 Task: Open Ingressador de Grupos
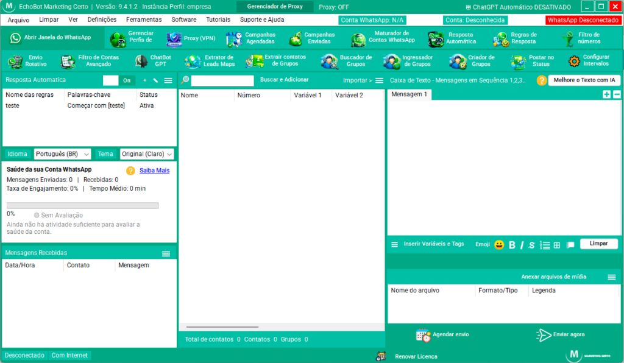pyautogui.click(x=408, y=61)
